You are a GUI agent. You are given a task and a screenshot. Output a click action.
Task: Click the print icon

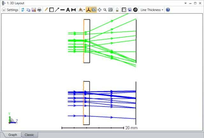click(39, 10)
